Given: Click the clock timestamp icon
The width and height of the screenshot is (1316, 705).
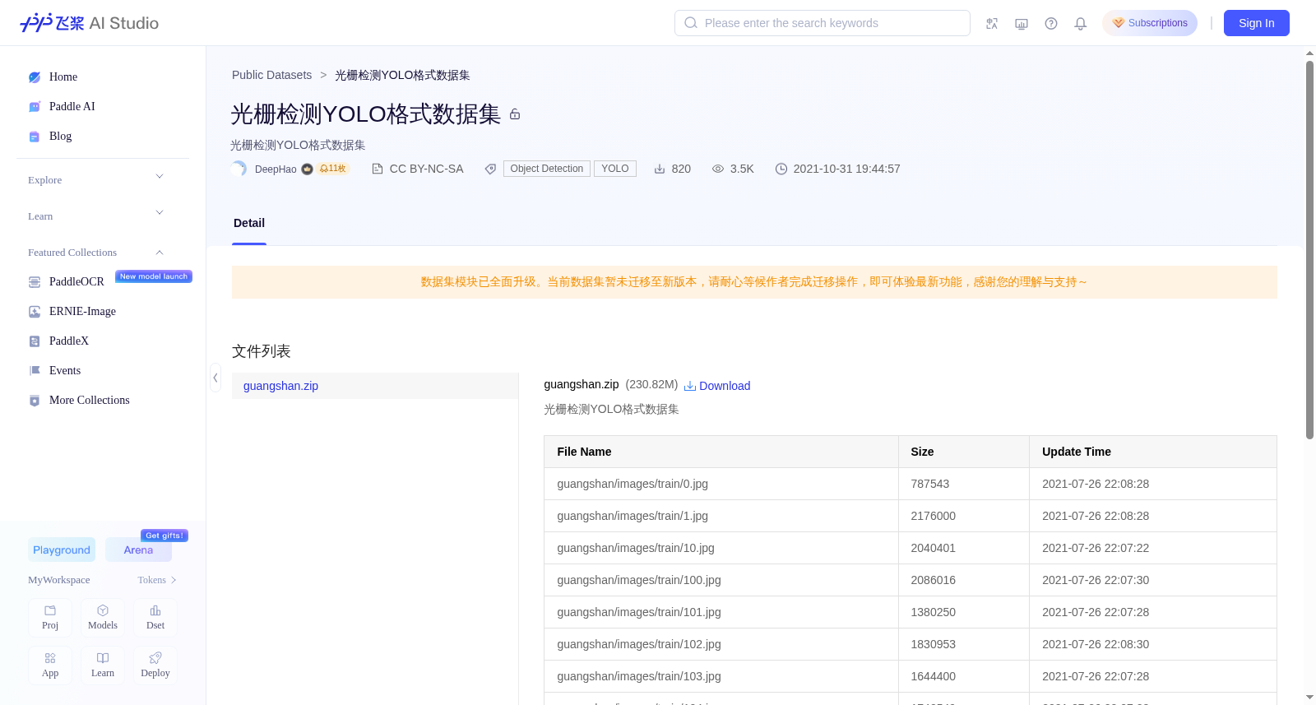Looking at the screenshot, I should tap(781, 169).
